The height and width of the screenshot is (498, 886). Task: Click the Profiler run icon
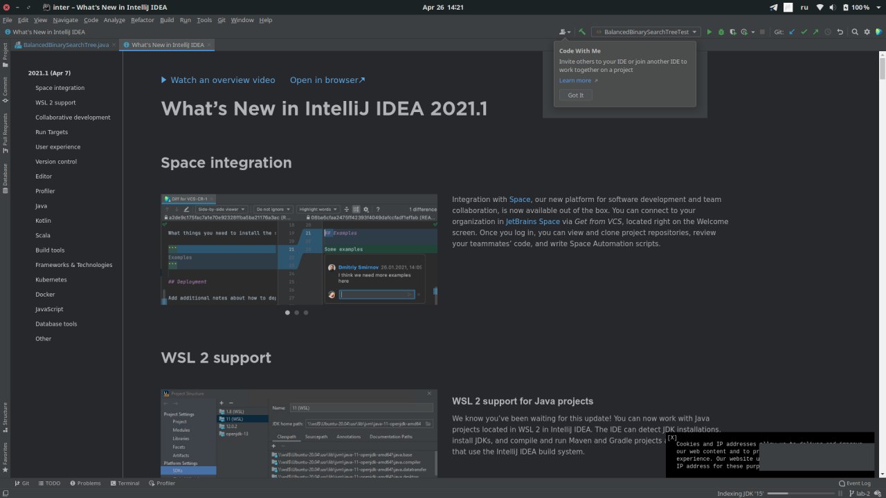pos(744,32)
